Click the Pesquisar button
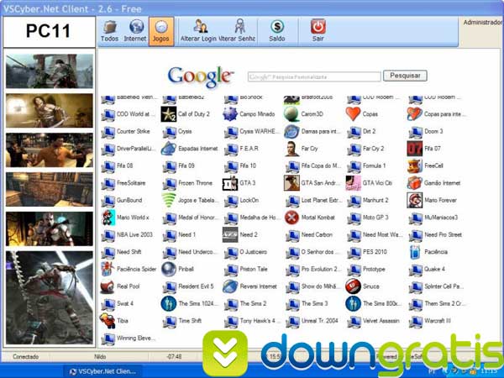The image size is (504, 378). pos(405,76)
